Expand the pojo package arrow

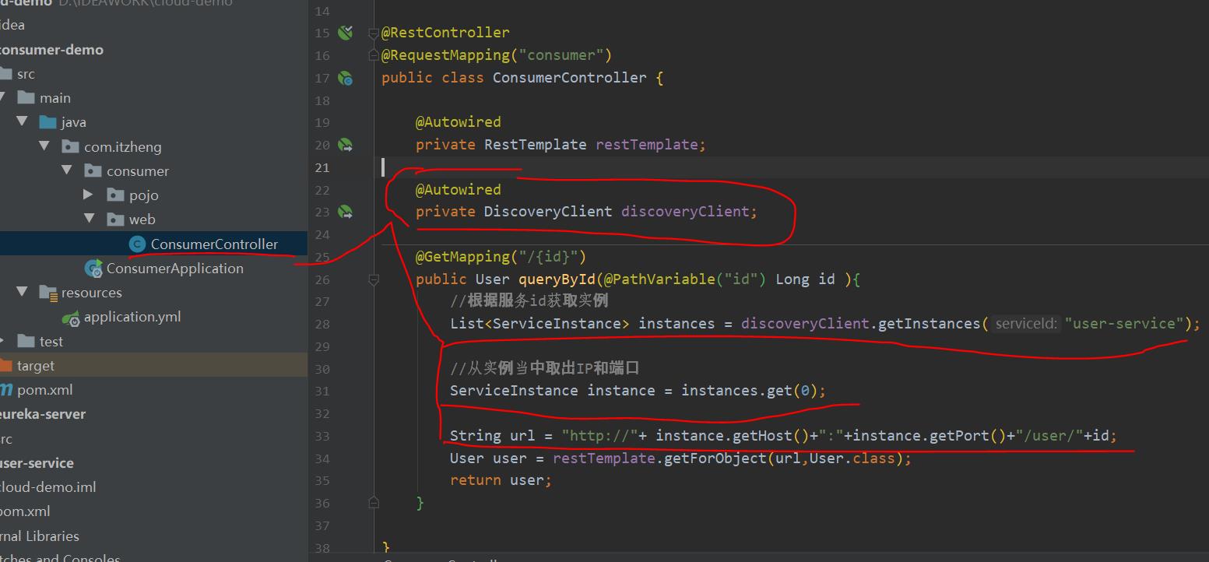[x=89, y=195]
